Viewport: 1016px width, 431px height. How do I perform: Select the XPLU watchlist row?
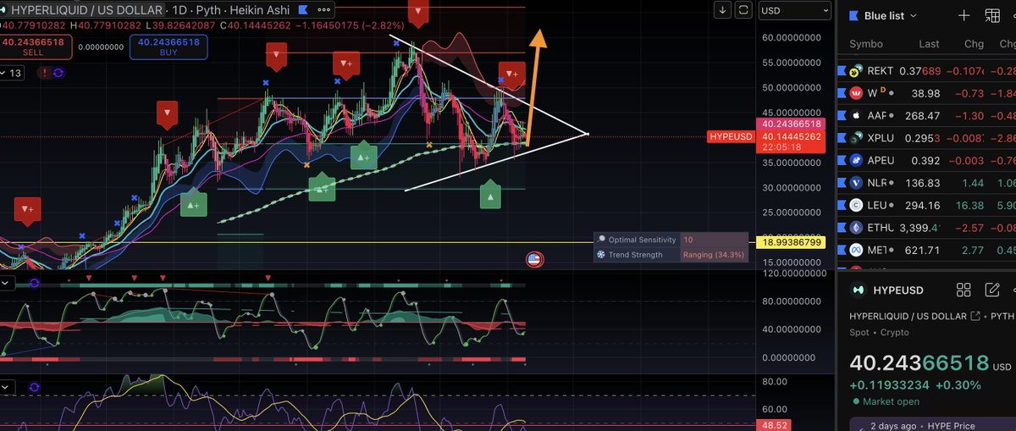(926, 137)
